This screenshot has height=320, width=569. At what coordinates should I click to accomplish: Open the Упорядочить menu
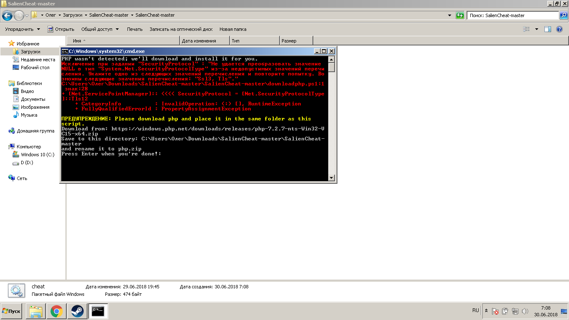22,29
